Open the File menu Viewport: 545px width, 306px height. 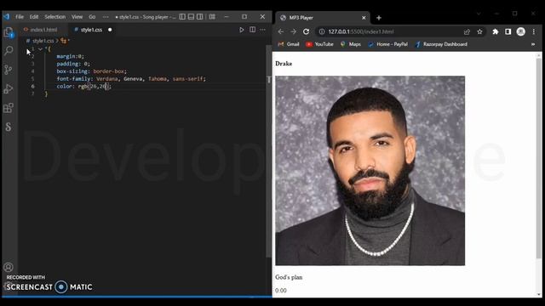20,17
